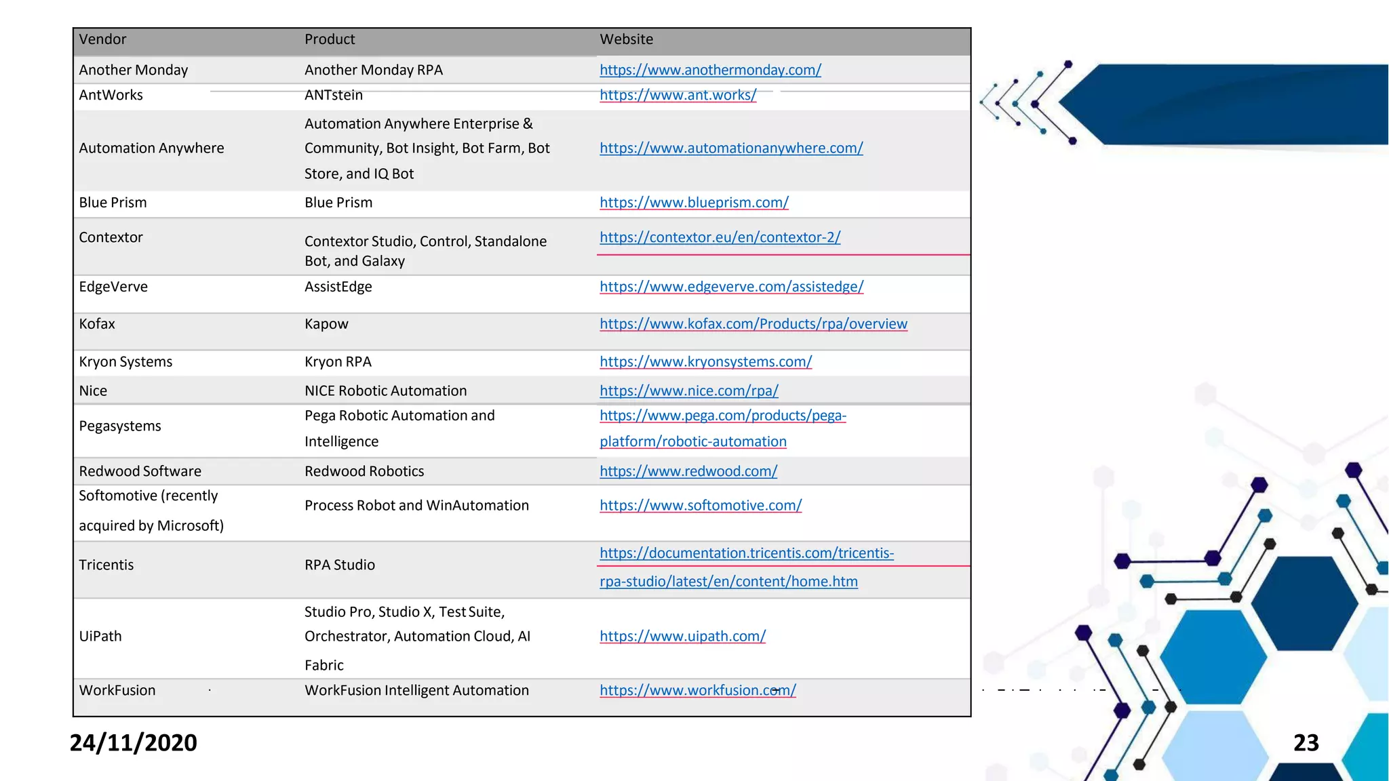This screenshot has height=781, width=1389.
Task: Click the softomotive.com link
Action: 701,505
